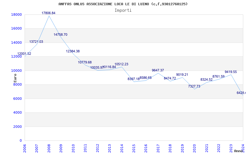The width and height of the screenshot is (246, 154).
Task: Select data label 9647.37
Action: (x=158, y=71)
